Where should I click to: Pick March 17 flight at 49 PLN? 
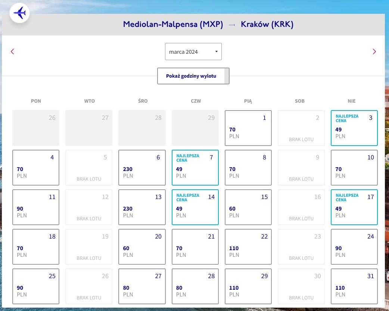pos(354,207)
